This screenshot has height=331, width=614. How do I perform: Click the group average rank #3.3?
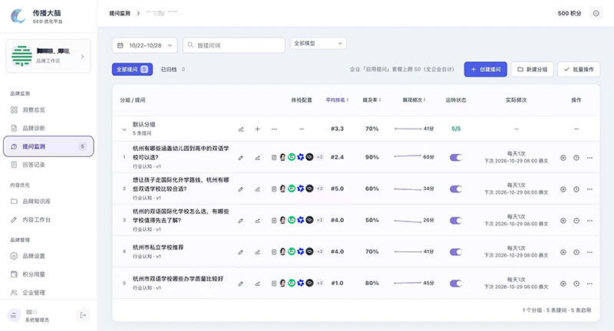tap(337, 129)
